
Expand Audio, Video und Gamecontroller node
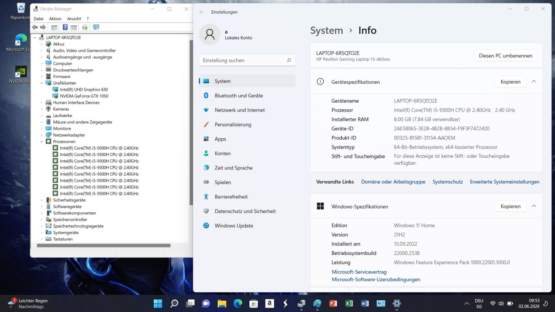[42, 51]
